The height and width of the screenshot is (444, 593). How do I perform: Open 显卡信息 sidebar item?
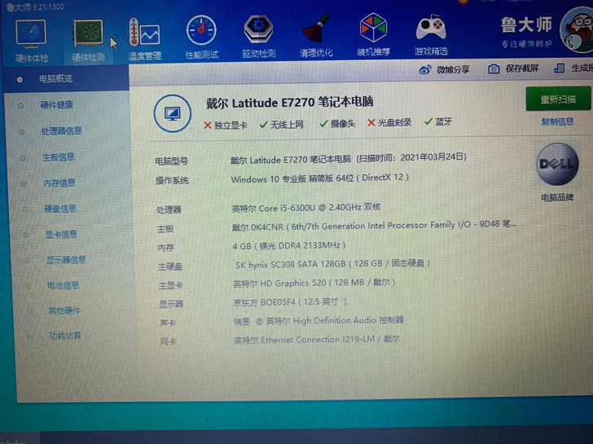pos(61,235)
